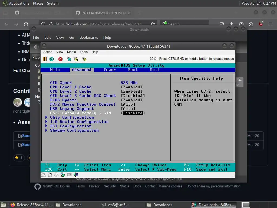Switch to the Main BIOS tab
Screen dimensions: 277x208
click(55, 70)
